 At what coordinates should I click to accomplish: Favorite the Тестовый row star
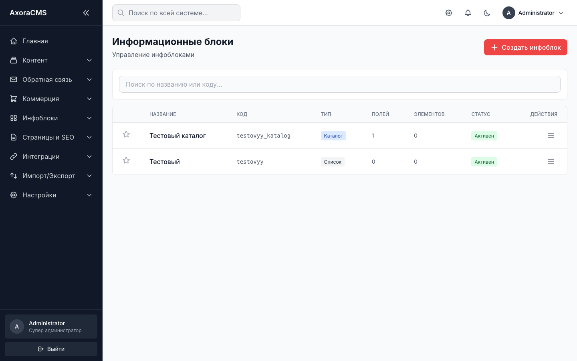point(126,160)
